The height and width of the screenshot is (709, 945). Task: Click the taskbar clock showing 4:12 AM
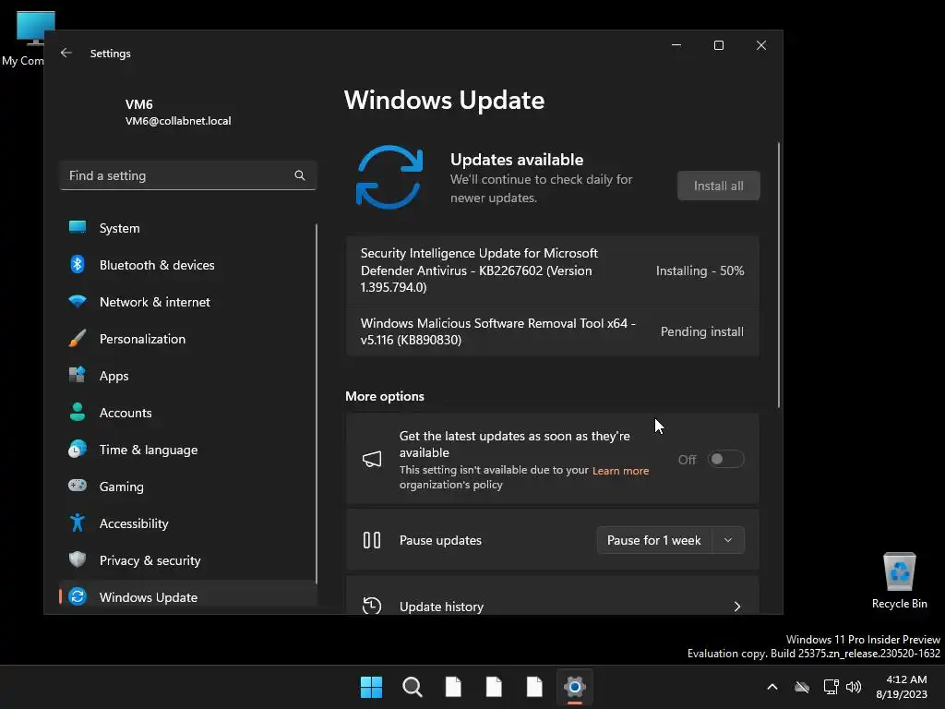coord(902,687)
